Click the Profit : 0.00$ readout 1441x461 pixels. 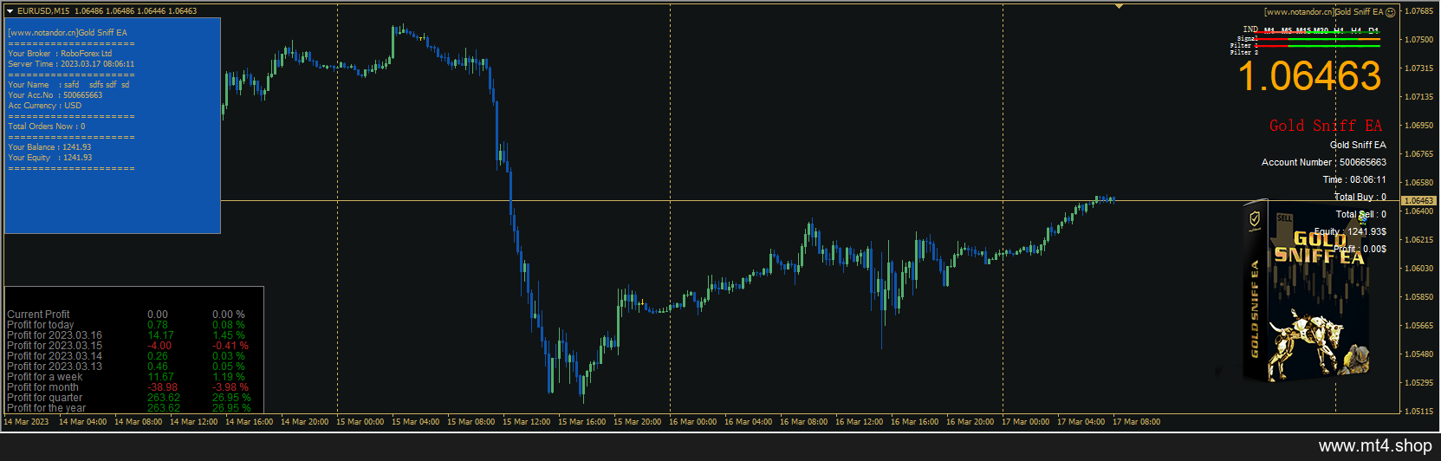[x=1360, y=249]
